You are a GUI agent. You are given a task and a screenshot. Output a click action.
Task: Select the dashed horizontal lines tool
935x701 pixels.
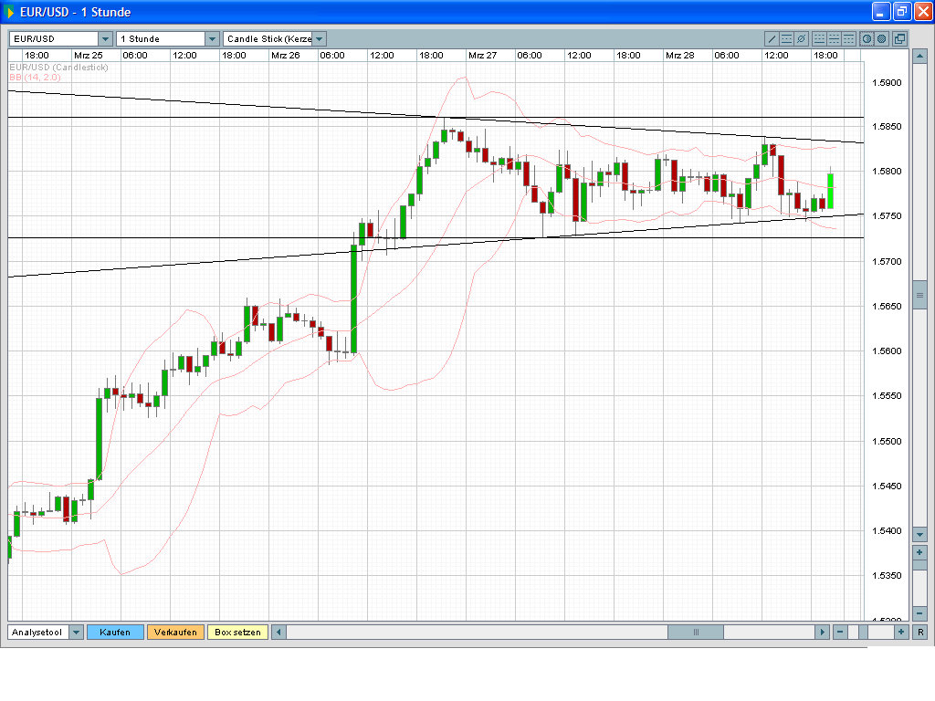(786, 38)
